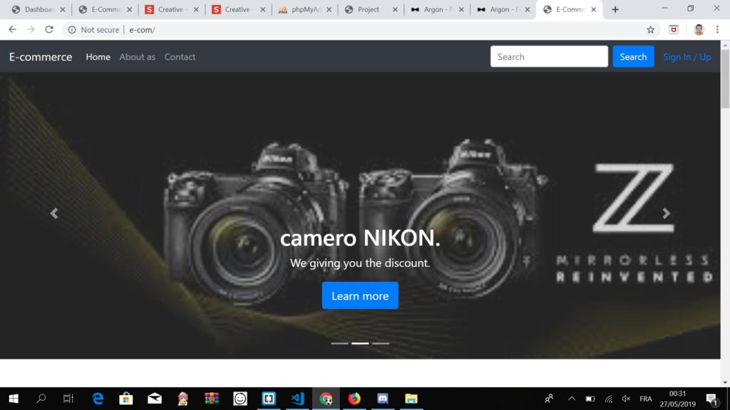
Task: Click the Learn more button
Action: point(360,295)
